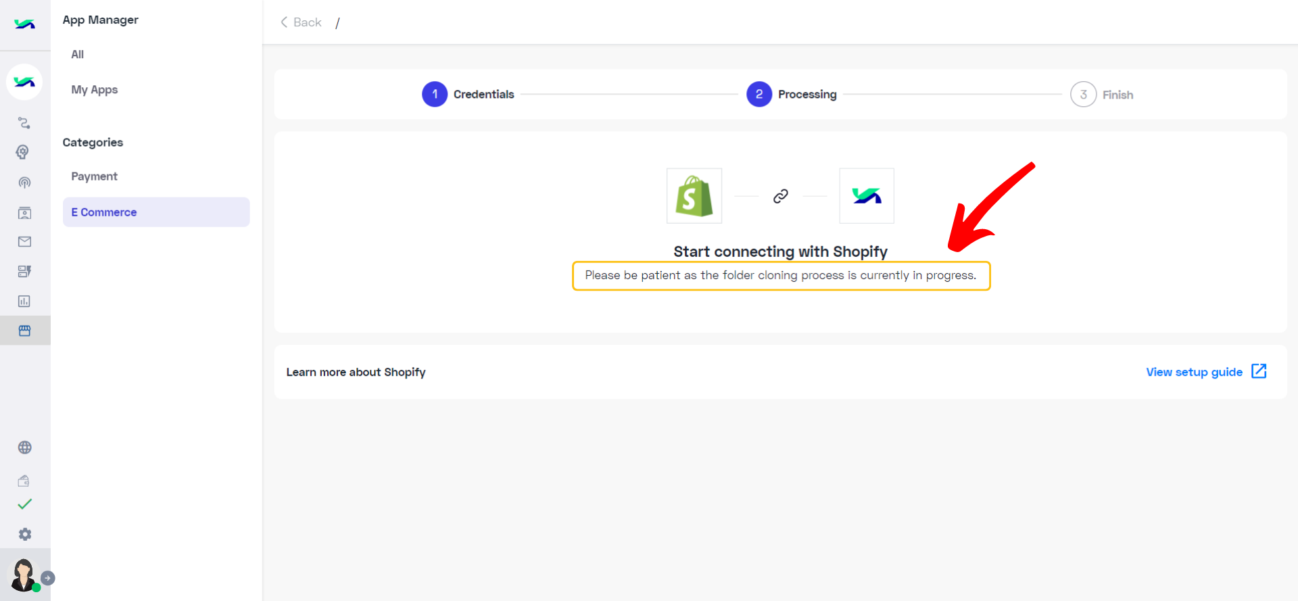Click the user avatar picture
Image resolution: width=1298 pixels, height=601 pixels.
point(24,575)
